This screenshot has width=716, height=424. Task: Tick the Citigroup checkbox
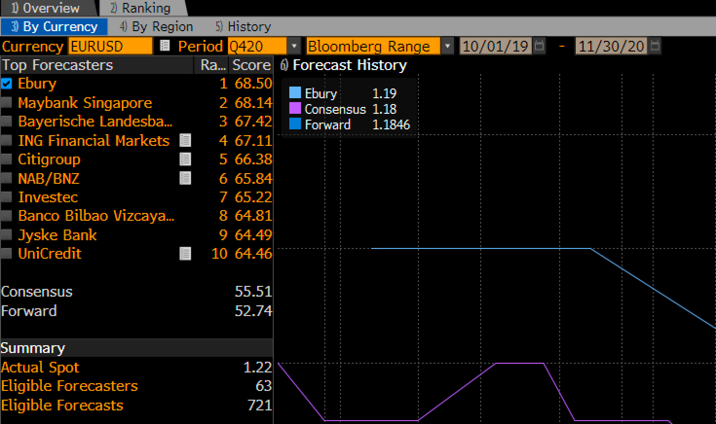coord(6,159)
